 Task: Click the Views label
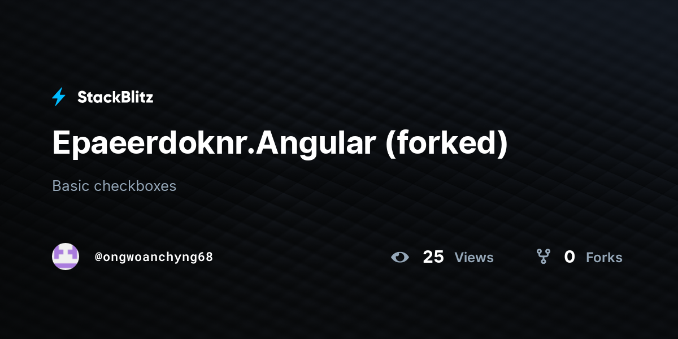474,258
